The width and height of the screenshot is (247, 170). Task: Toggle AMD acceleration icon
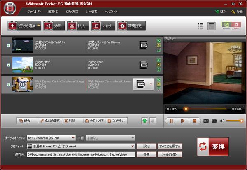236,26
